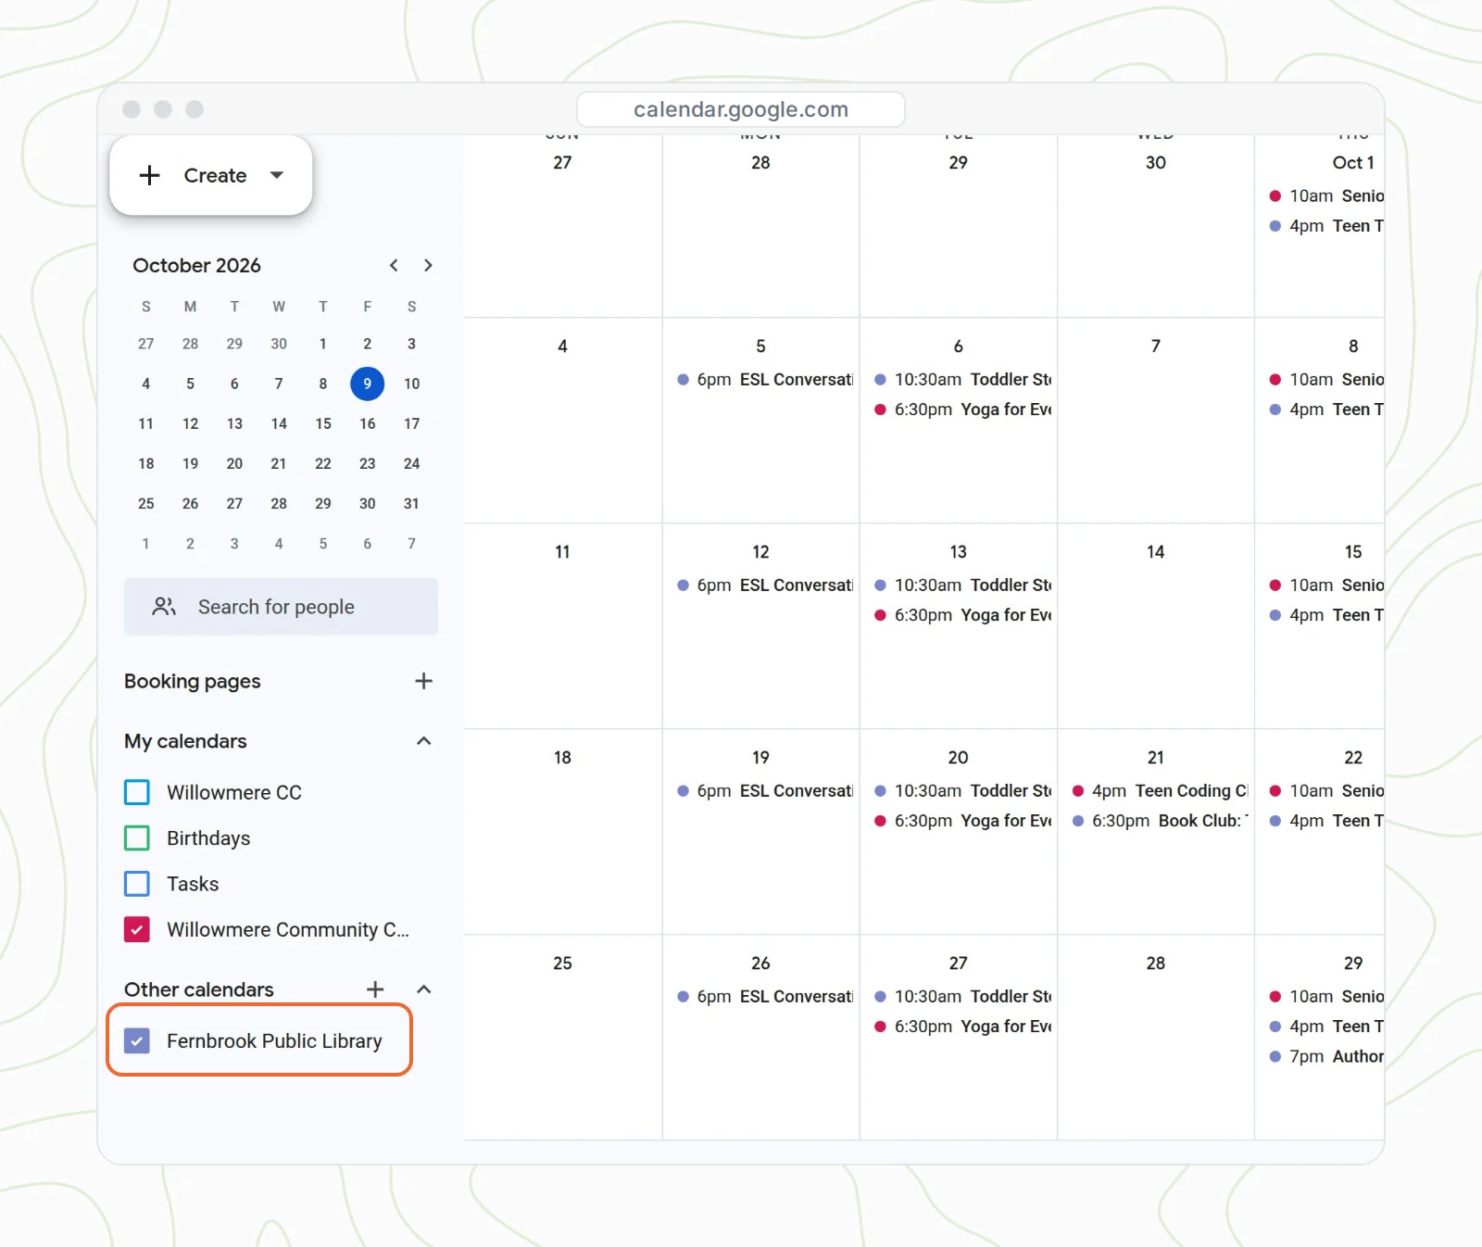Open 4pm Teen event on the 22nd
The height and width of the screenshot is (1247, 1482).
click(1325, 821)
